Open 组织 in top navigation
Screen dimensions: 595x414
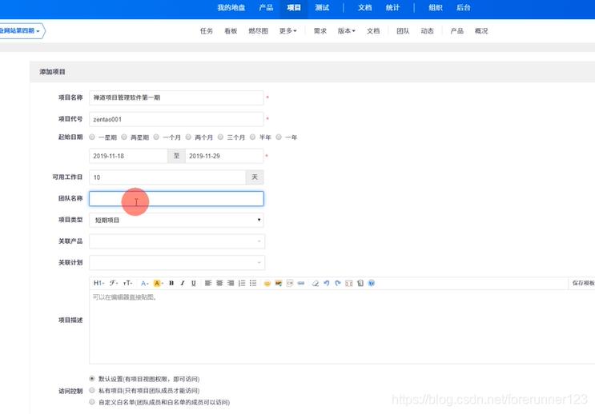[436, 7]
